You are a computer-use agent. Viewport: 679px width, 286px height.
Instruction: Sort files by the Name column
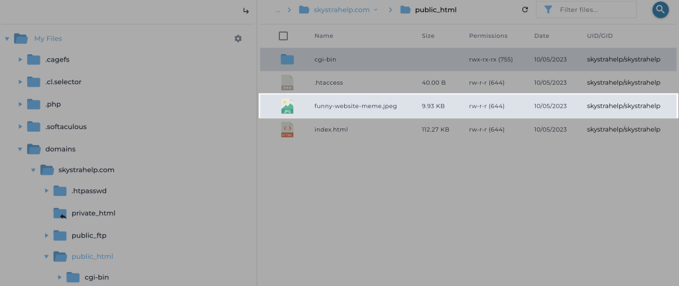tap(324, 36)
